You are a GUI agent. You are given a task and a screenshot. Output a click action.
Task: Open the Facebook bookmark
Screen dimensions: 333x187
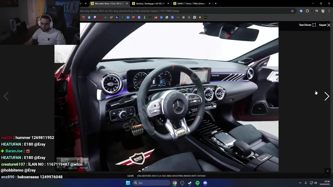click(x=89, y=17)
